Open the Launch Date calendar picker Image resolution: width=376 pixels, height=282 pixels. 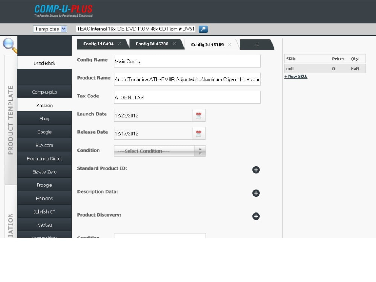point(199,115)
